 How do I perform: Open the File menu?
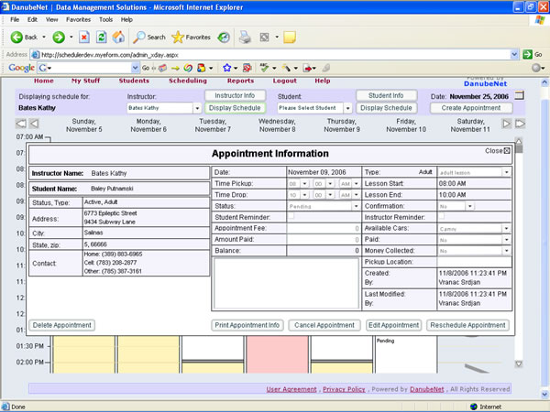tap(15, 19)
